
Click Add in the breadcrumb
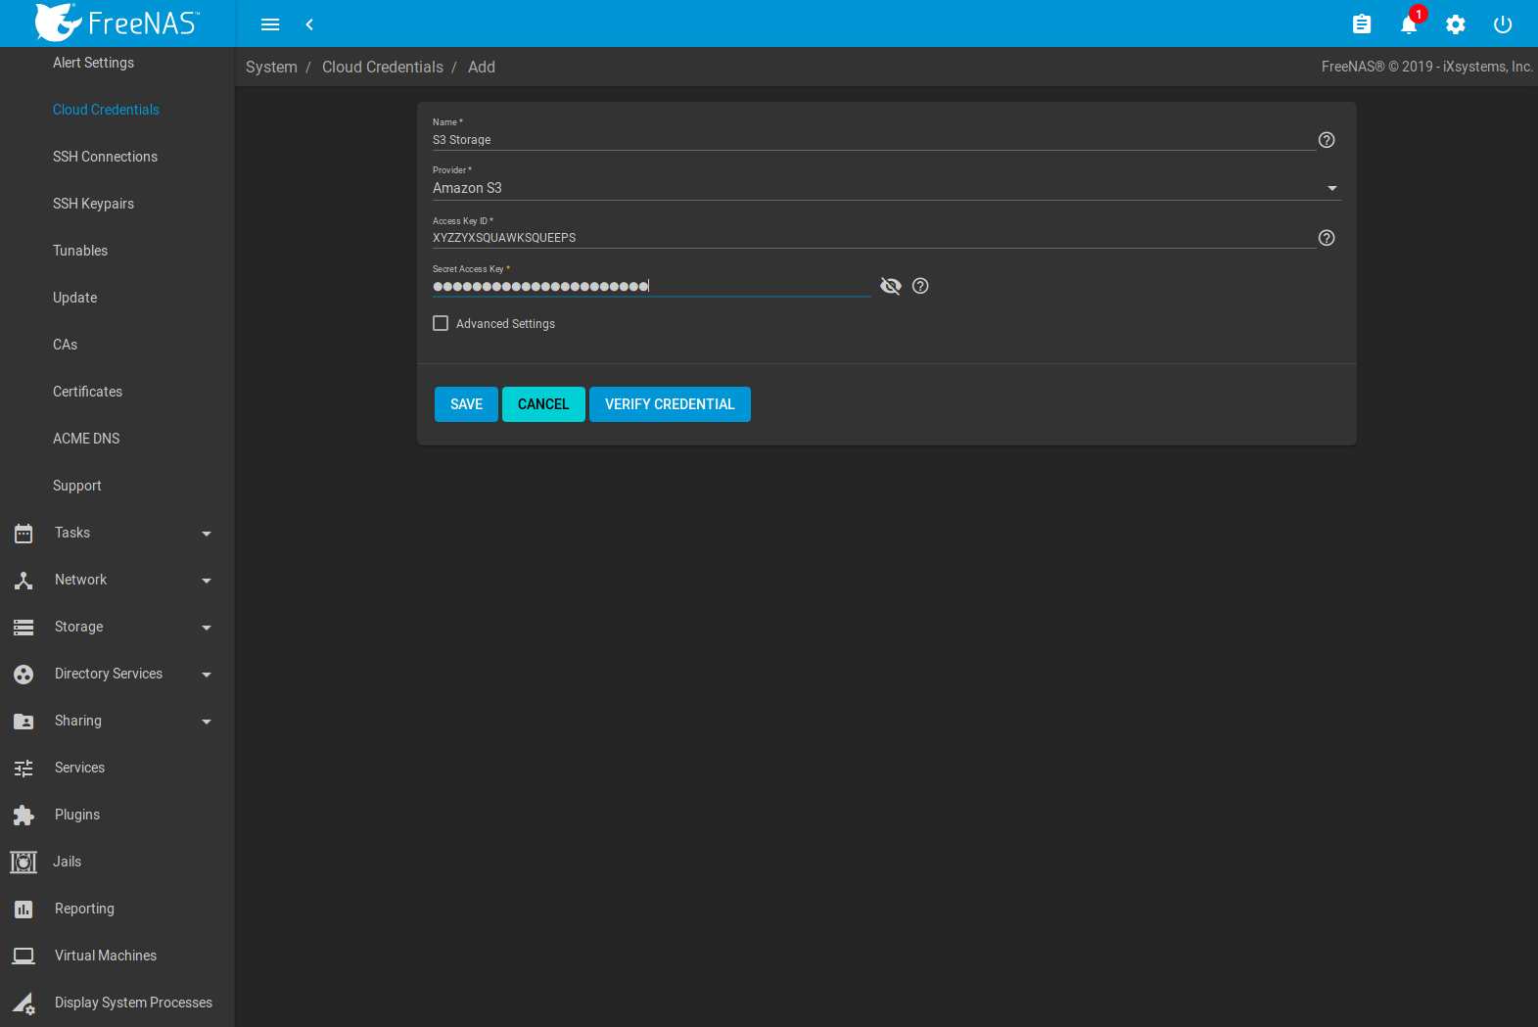482,68
